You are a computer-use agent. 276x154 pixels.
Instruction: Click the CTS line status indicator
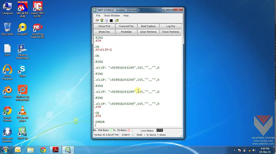click(x=159, y=130)
